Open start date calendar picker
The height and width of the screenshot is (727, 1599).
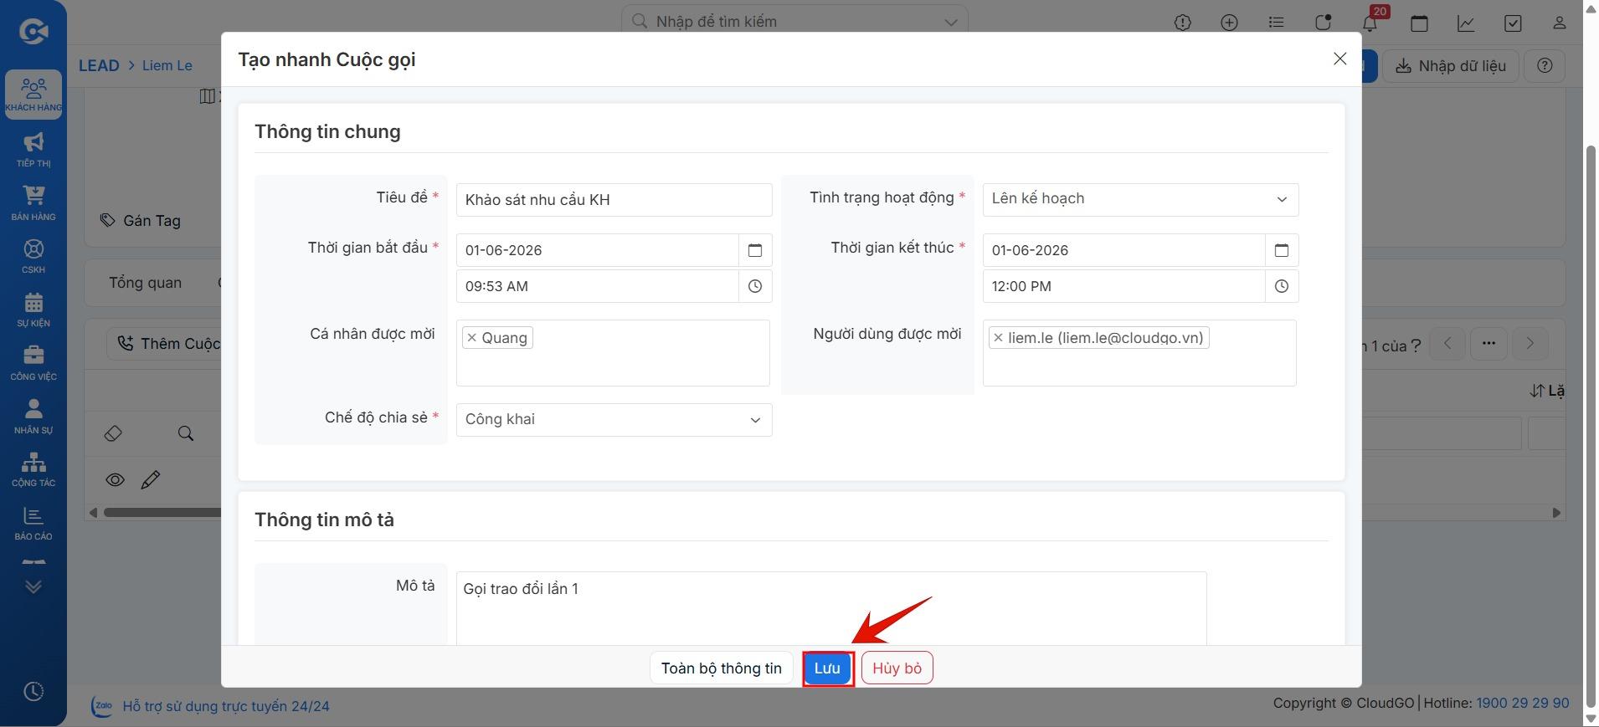(755, 250)
